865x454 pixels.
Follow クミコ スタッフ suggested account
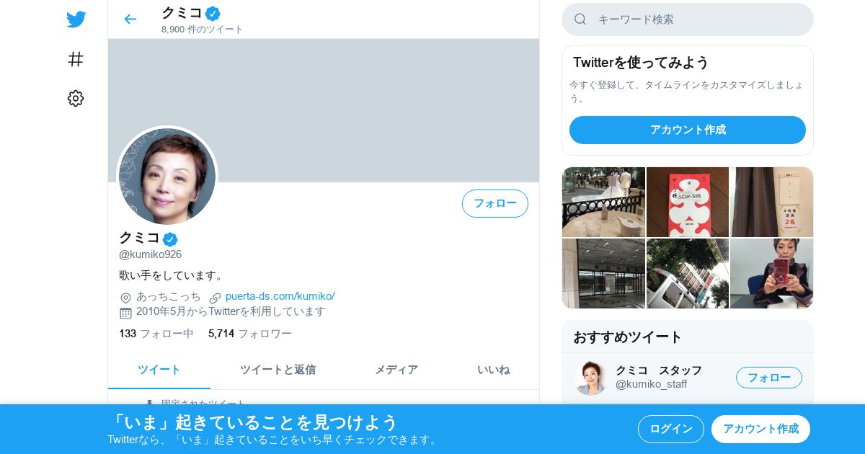(769, 378)
